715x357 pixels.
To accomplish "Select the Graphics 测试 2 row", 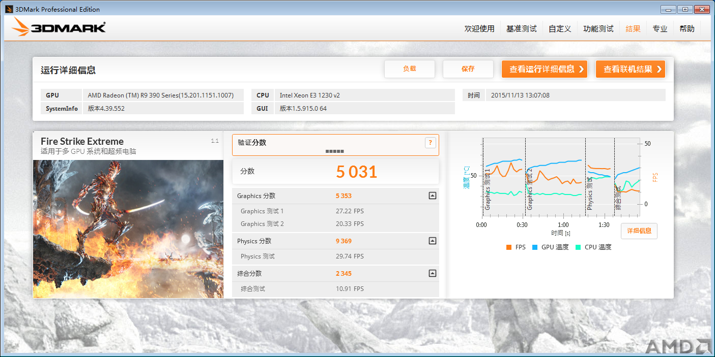I will point(335,224).
